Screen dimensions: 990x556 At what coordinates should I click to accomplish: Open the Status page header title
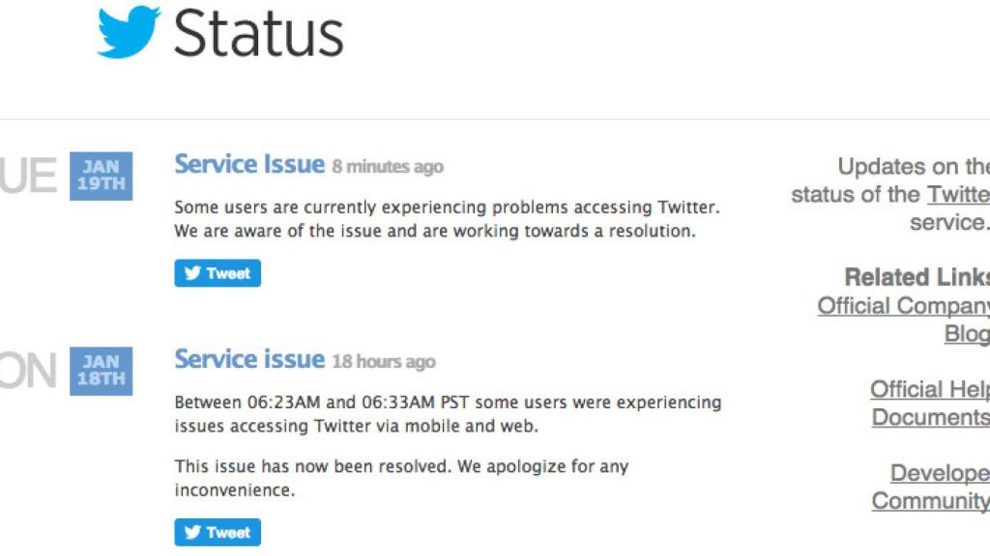pyautogui.click(x=258, y=34)
